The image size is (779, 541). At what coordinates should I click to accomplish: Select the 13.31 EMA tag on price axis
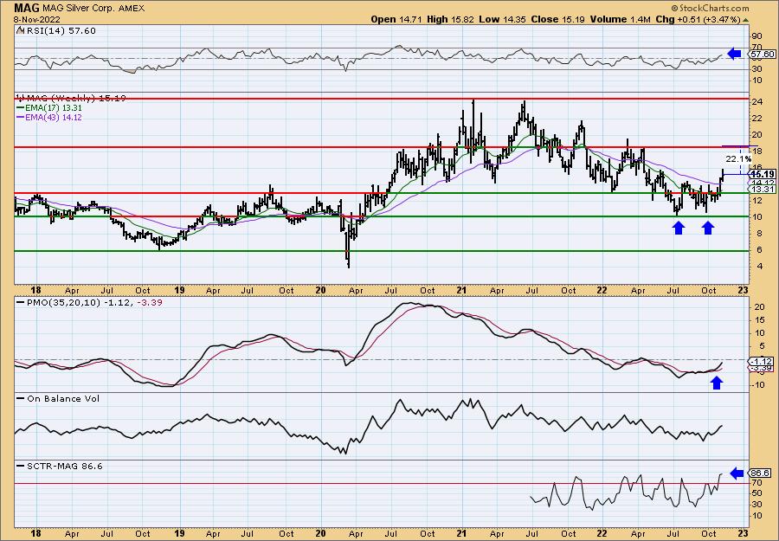pos(763,190)
